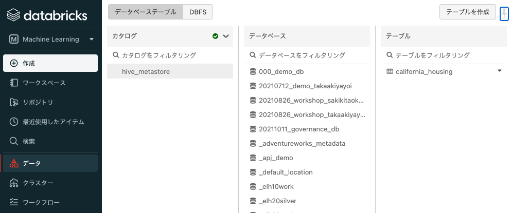Image resolution: width=512 pixels, height=213 pixels.
Task: Click the データ shapes icon in sidebar
Action: coord(14,163)
